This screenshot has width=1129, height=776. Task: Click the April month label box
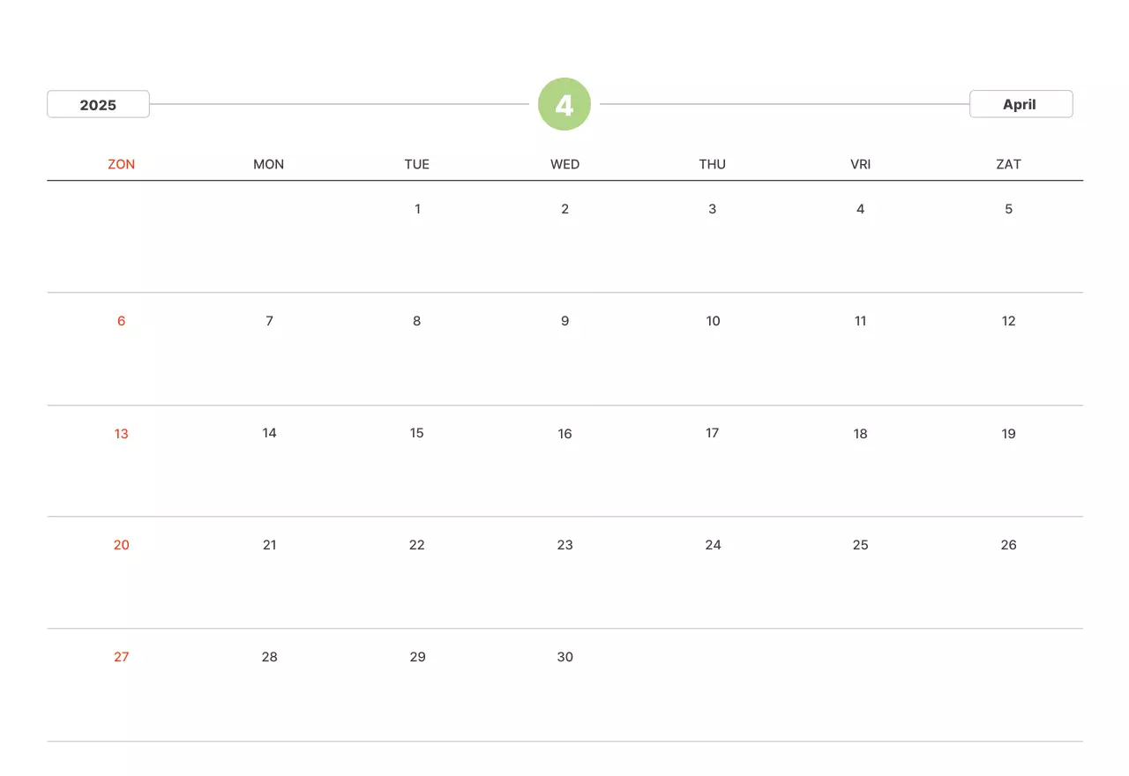coord(1021,104)
